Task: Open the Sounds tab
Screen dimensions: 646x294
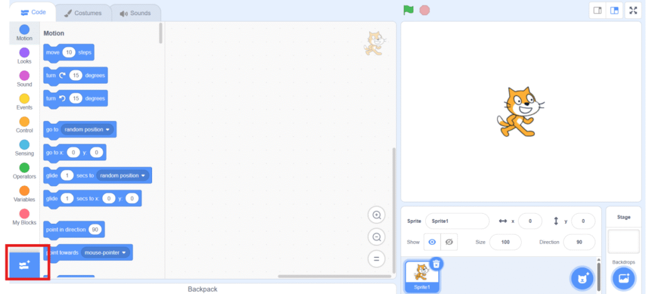Action: tap(135, 13)
